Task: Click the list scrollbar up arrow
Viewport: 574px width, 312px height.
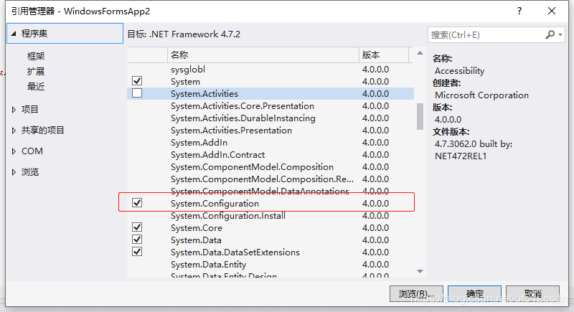Action: [x=420, y=53]
